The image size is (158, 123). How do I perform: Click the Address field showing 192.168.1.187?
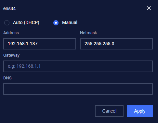40,44
